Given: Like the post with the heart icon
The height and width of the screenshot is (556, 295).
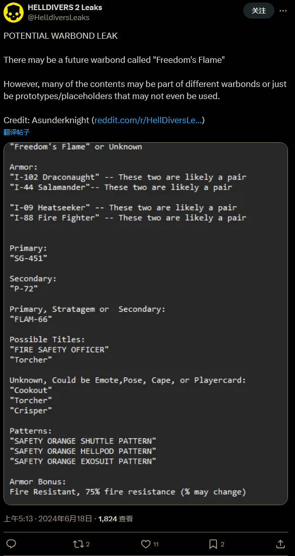Looking at the screenshot, I should [x=145, y=543].
